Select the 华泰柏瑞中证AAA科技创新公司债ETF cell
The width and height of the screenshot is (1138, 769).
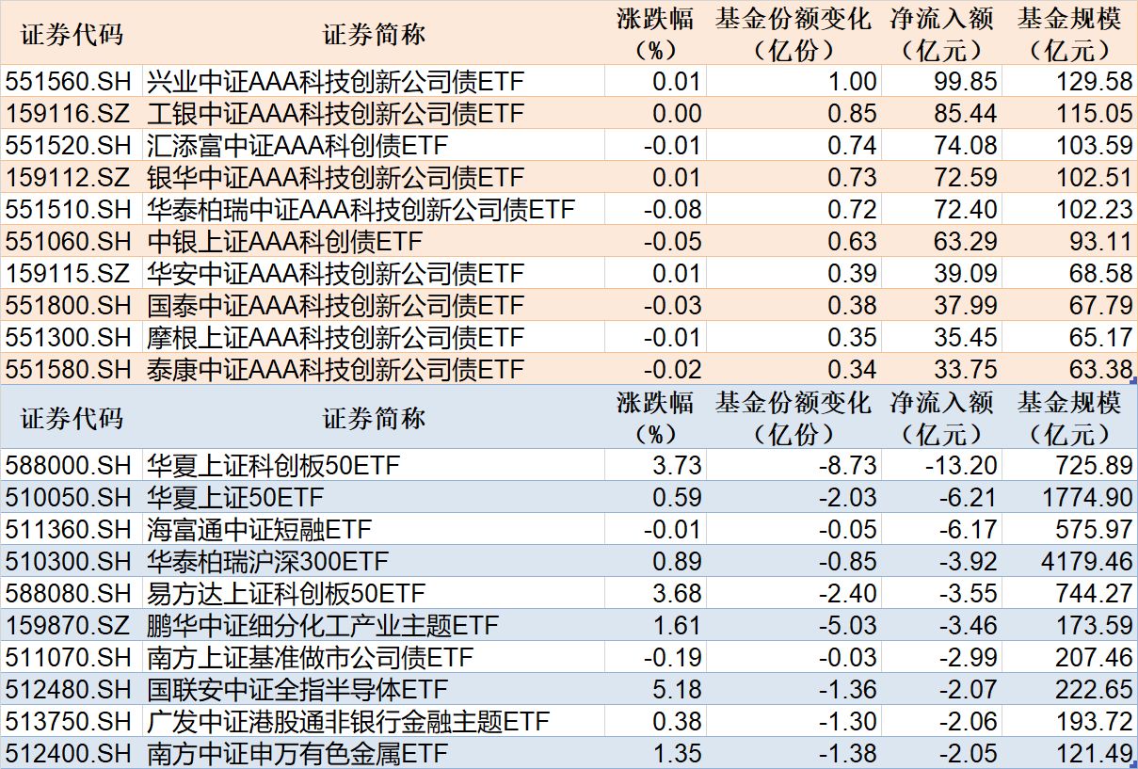(361, 210)
